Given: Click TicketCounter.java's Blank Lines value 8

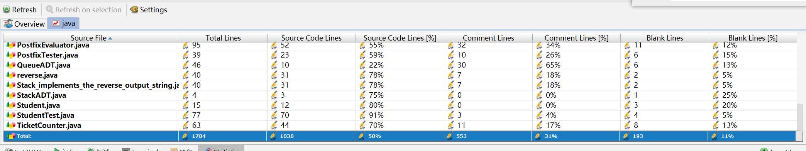Looking at the screenshot, I should [636, 125].
